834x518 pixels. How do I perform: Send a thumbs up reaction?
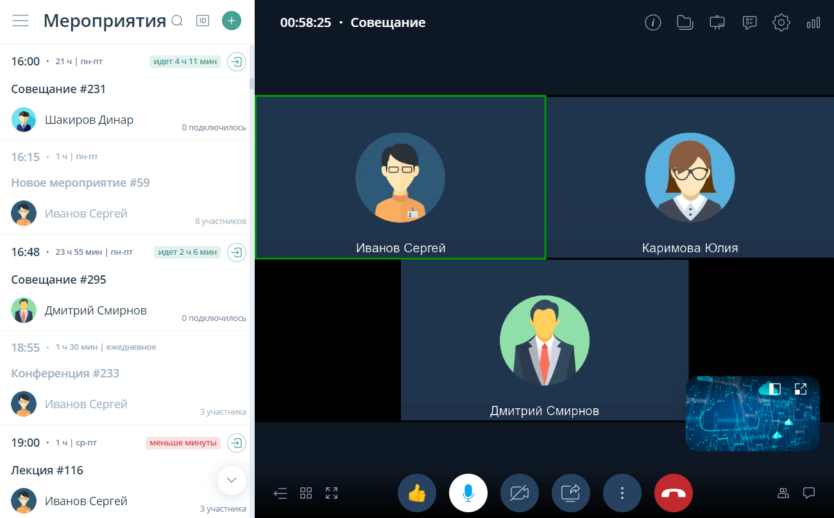point(417,493)
